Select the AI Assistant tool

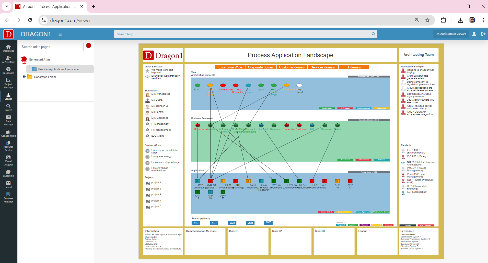8,59
